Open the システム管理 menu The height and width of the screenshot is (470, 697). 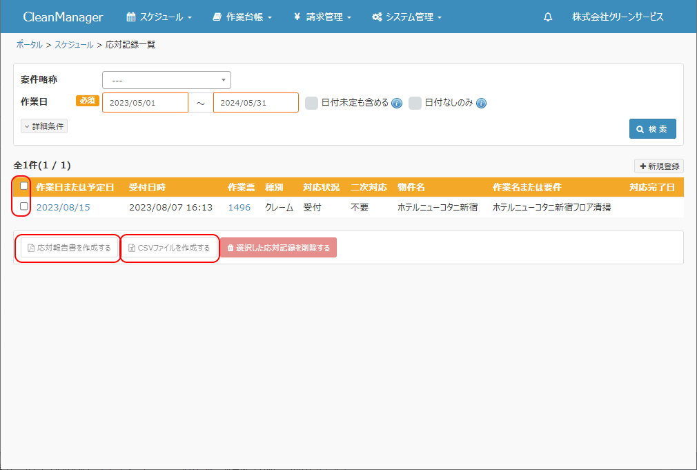(406, 17)
